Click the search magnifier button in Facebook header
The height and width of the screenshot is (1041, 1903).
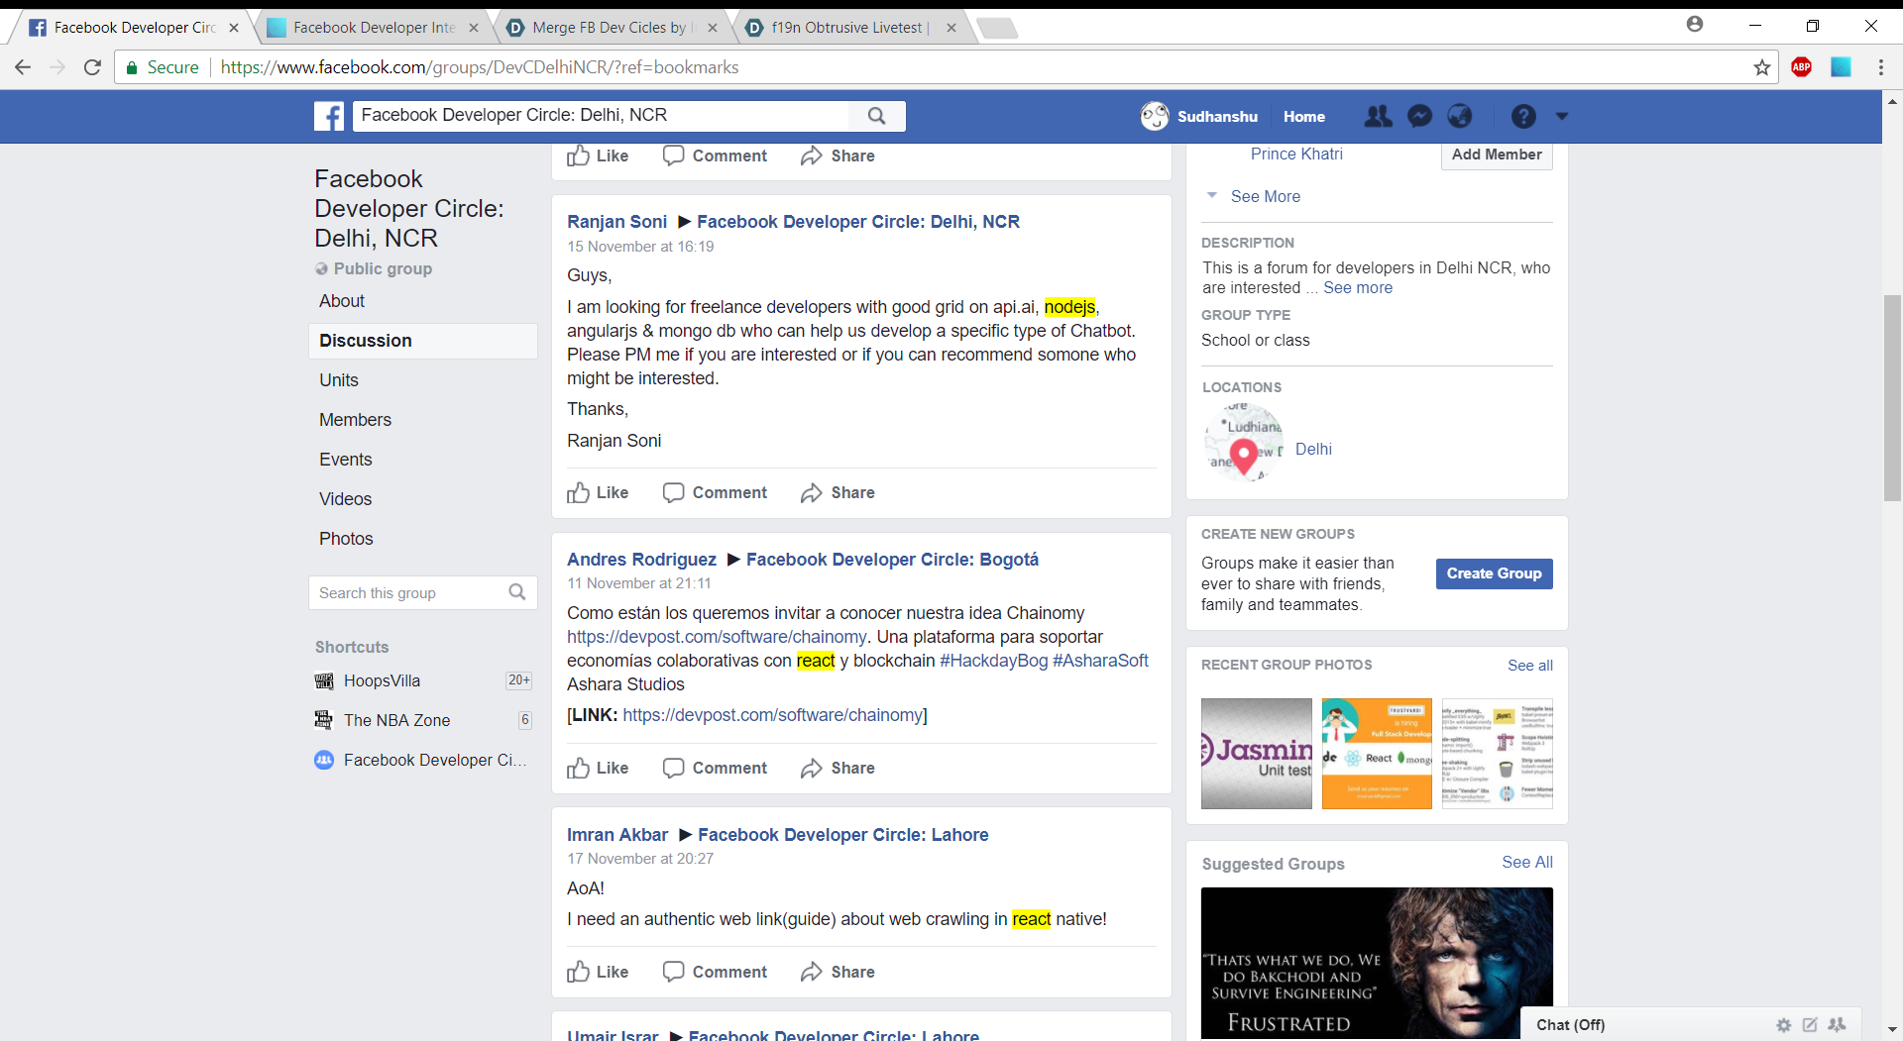click(x=876, y=116)
